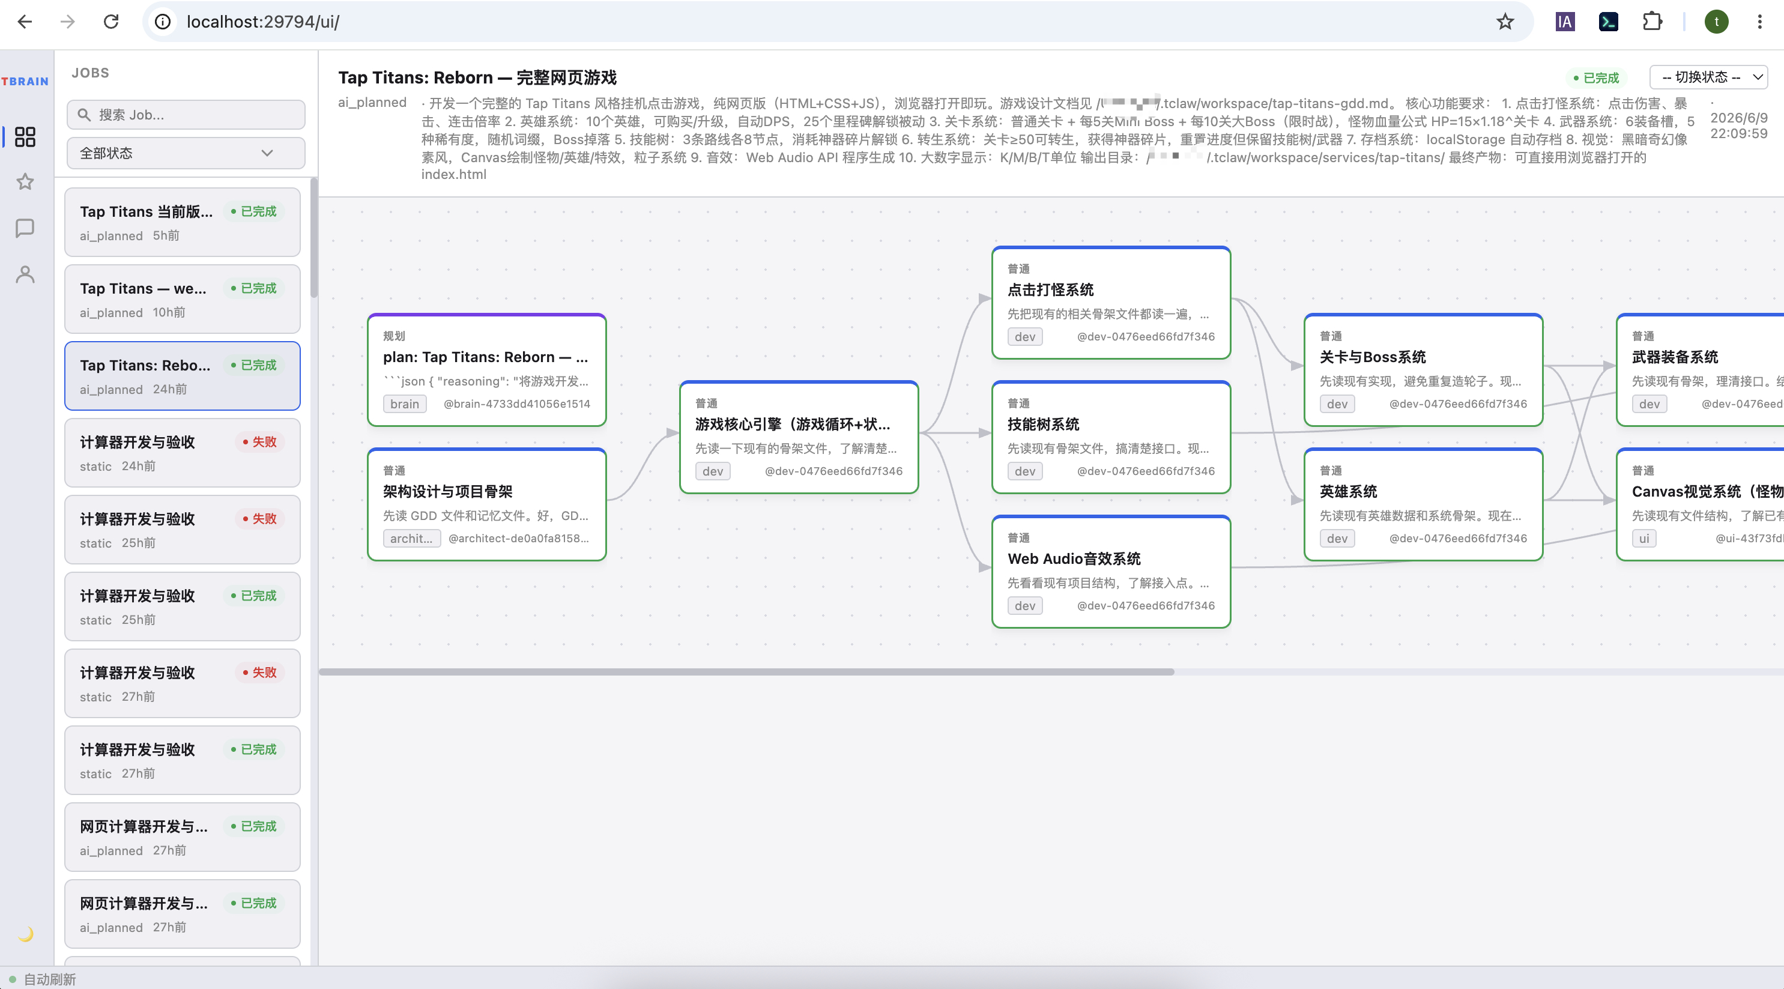Open the jobs dashboard grid icon
The width and height of the screenshot is (1784, 989).
pyautogui.click(x=25, y=136)
